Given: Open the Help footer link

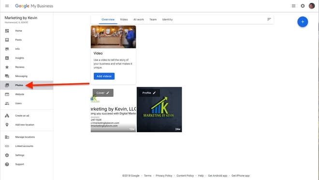Looking at the screenshot, I should point(201,176).
